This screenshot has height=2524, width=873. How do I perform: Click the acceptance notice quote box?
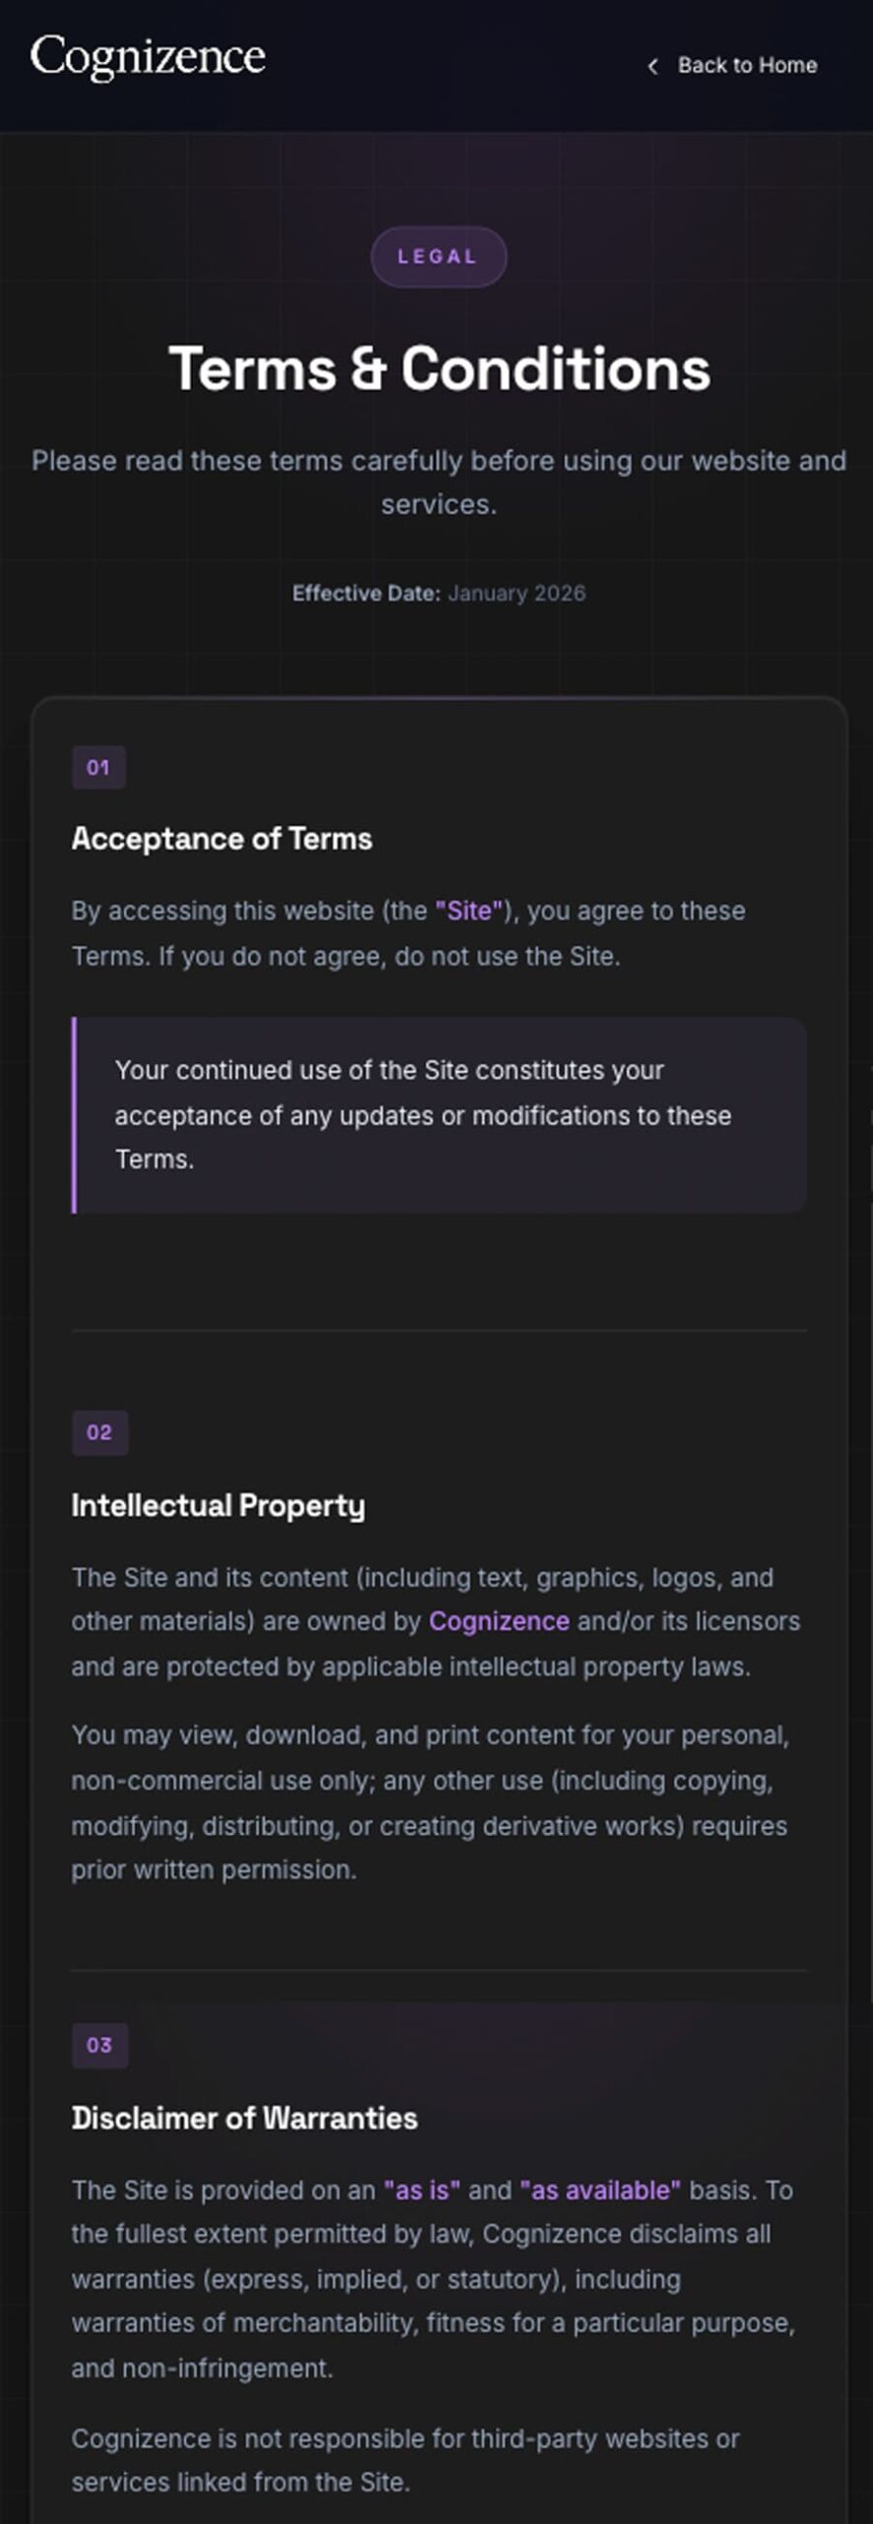(438, 1114)
